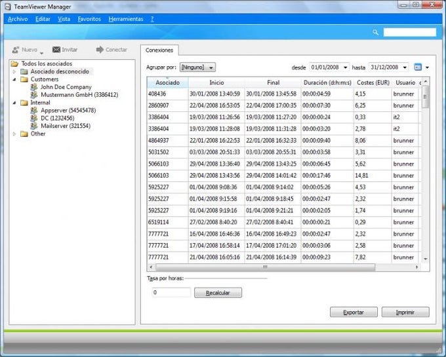Viewport: 446px width, 357px height.
Task: Open the Agrupar por dropdown
Action: (197, 67)
